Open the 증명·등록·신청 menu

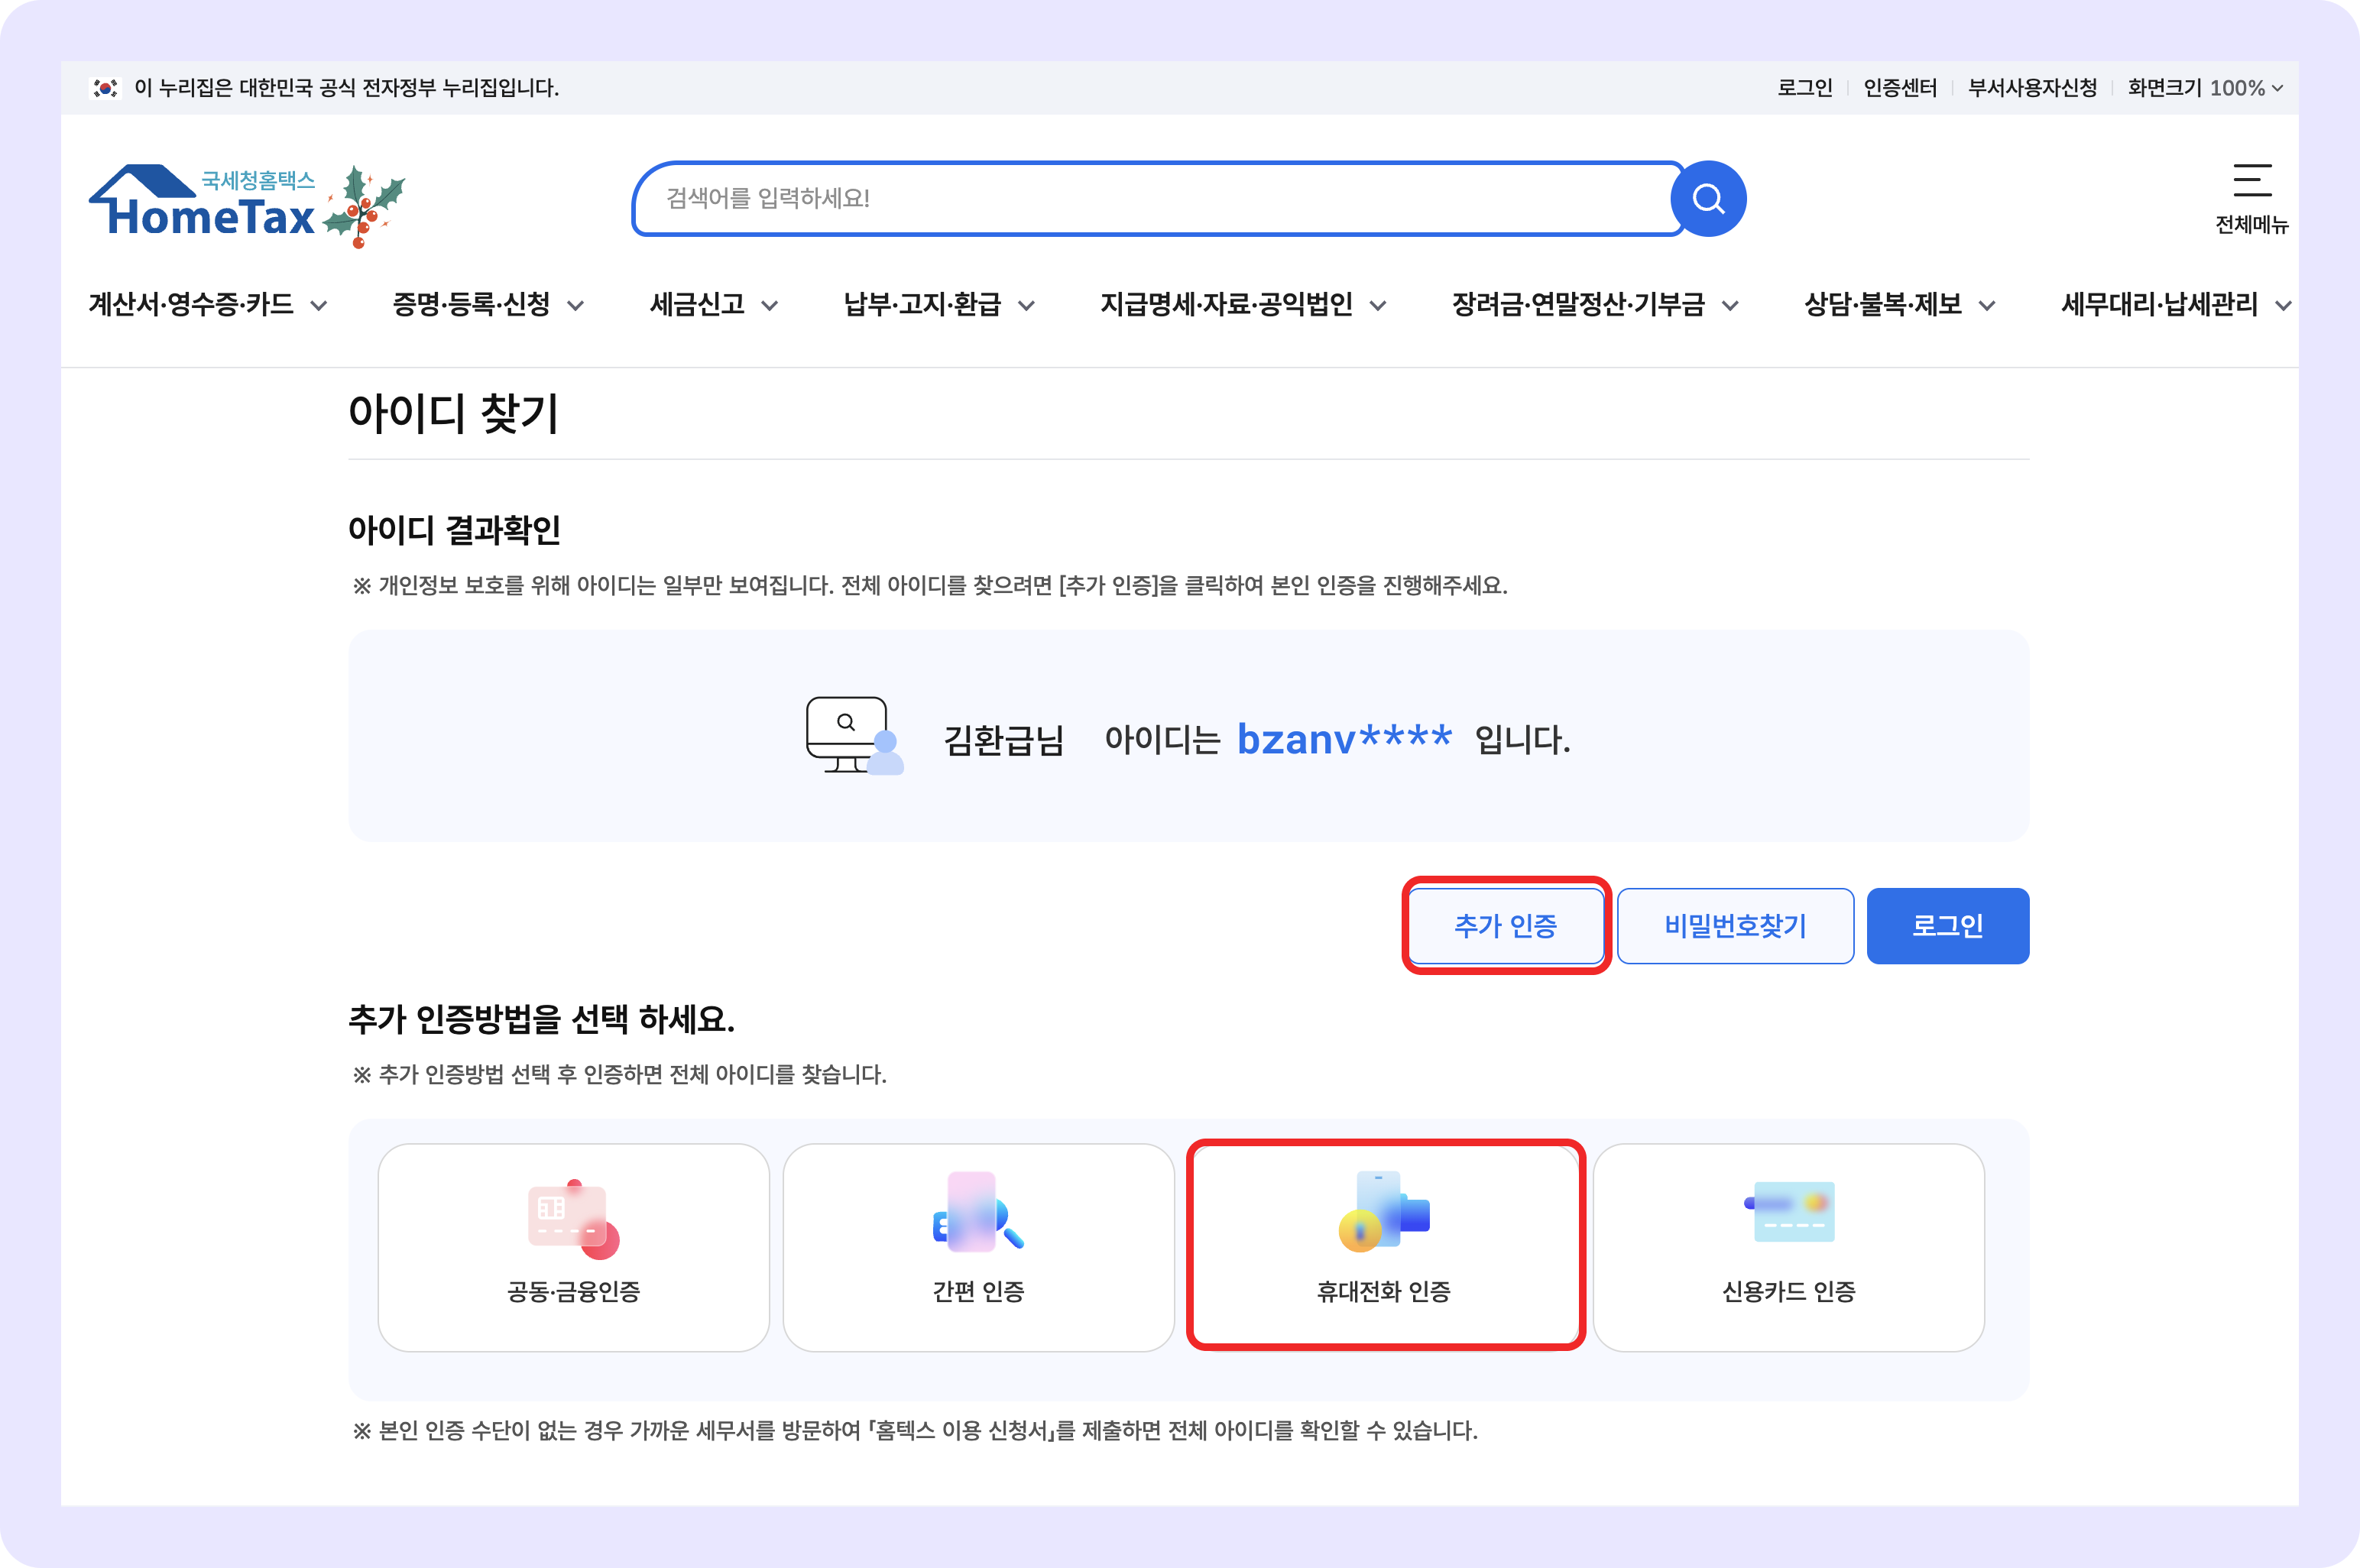472,305
